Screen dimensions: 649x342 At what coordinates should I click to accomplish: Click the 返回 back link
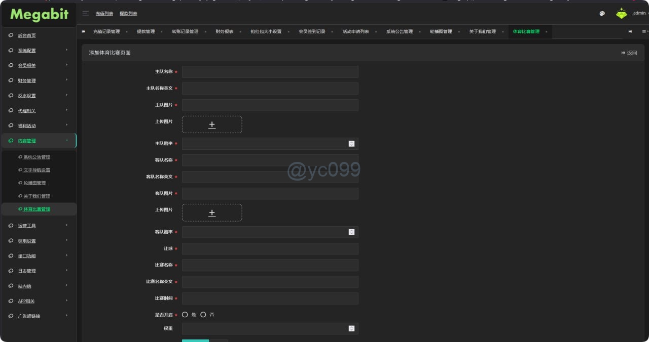tap(629, 53)
